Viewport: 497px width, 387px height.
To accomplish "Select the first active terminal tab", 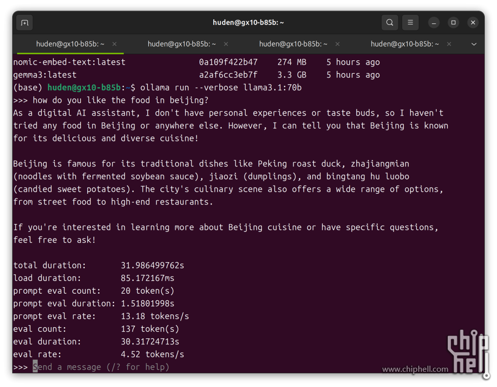I will (x=70, y=44).
